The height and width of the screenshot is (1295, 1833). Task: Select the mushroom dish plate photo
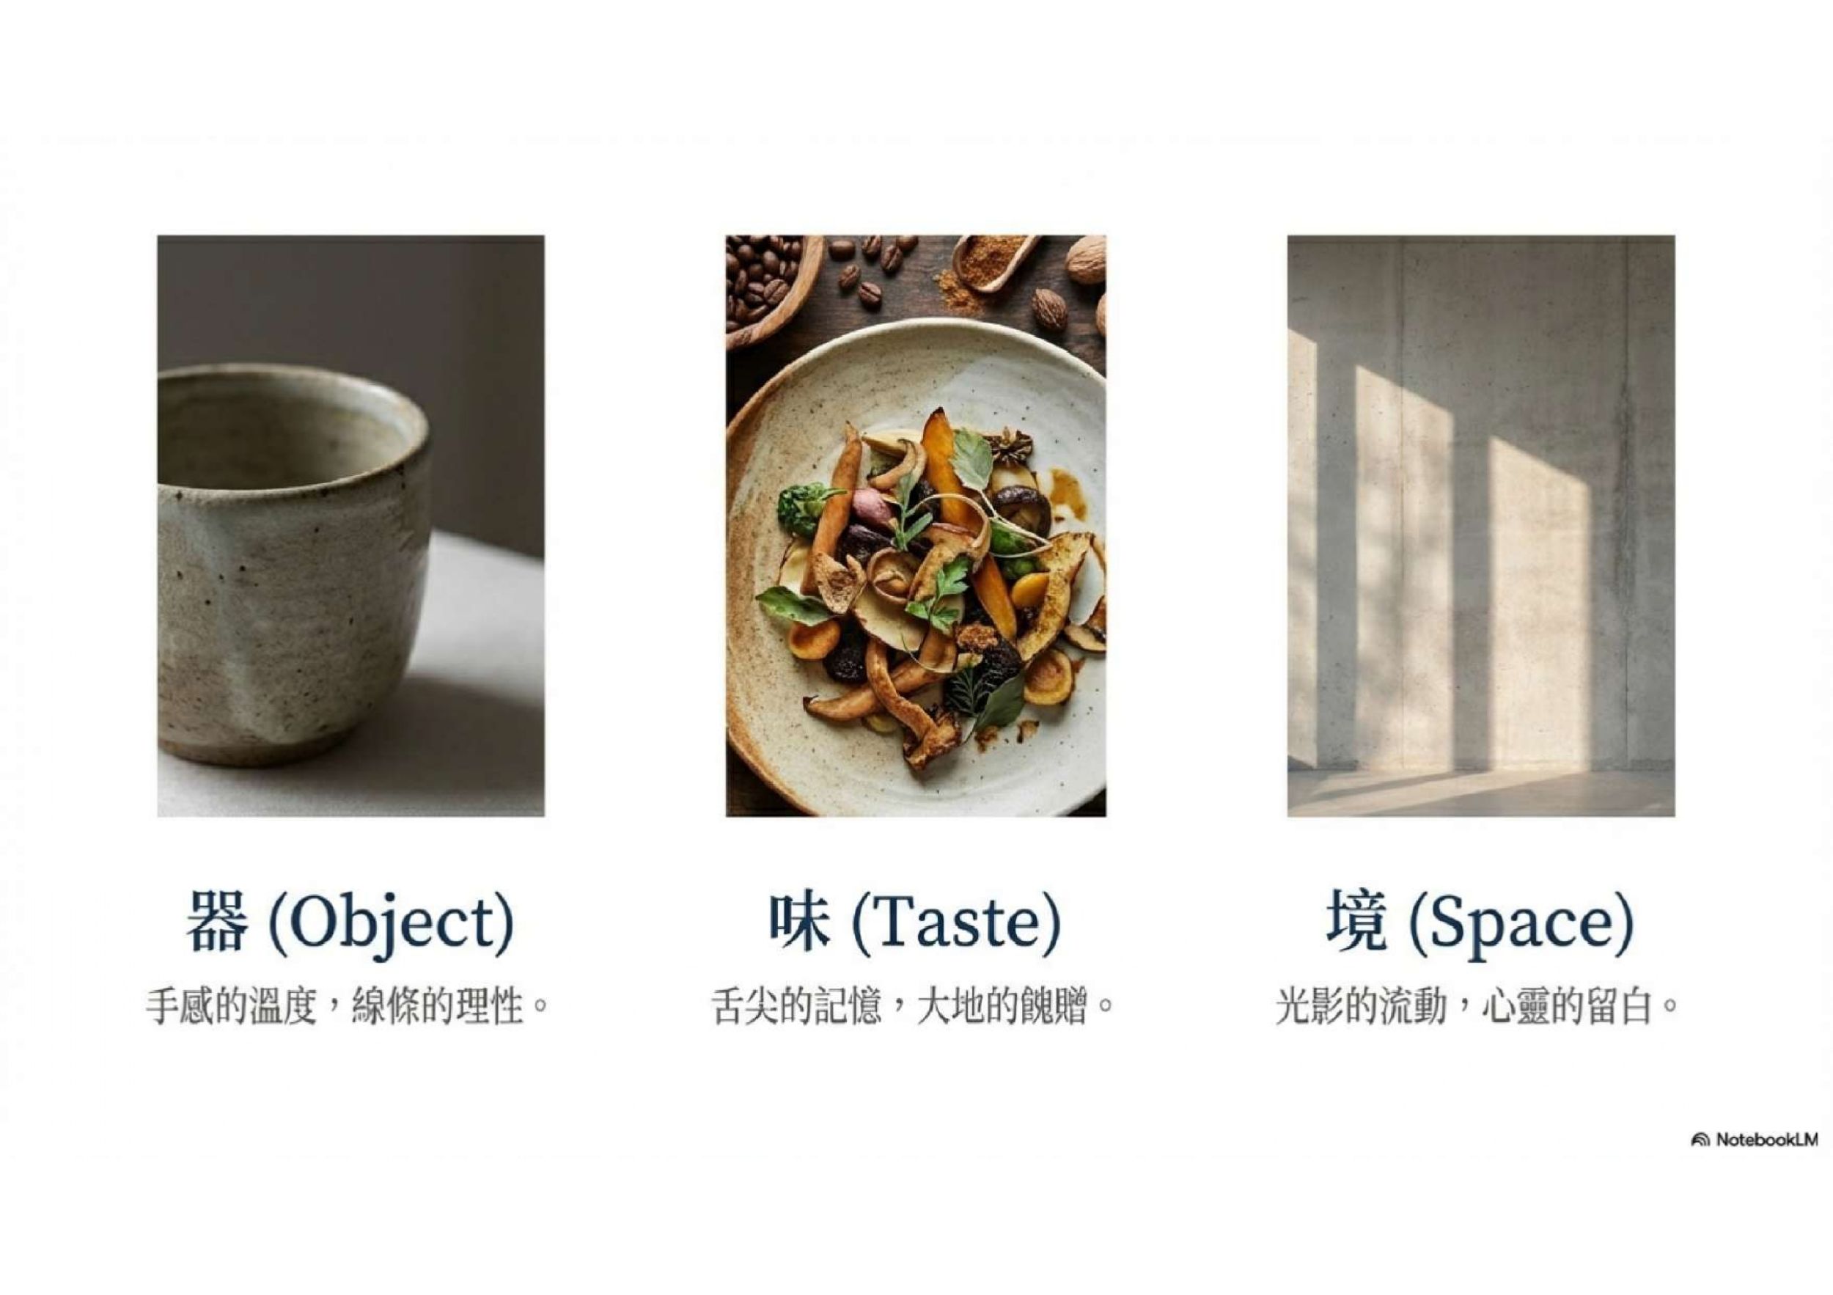point(916,527)
